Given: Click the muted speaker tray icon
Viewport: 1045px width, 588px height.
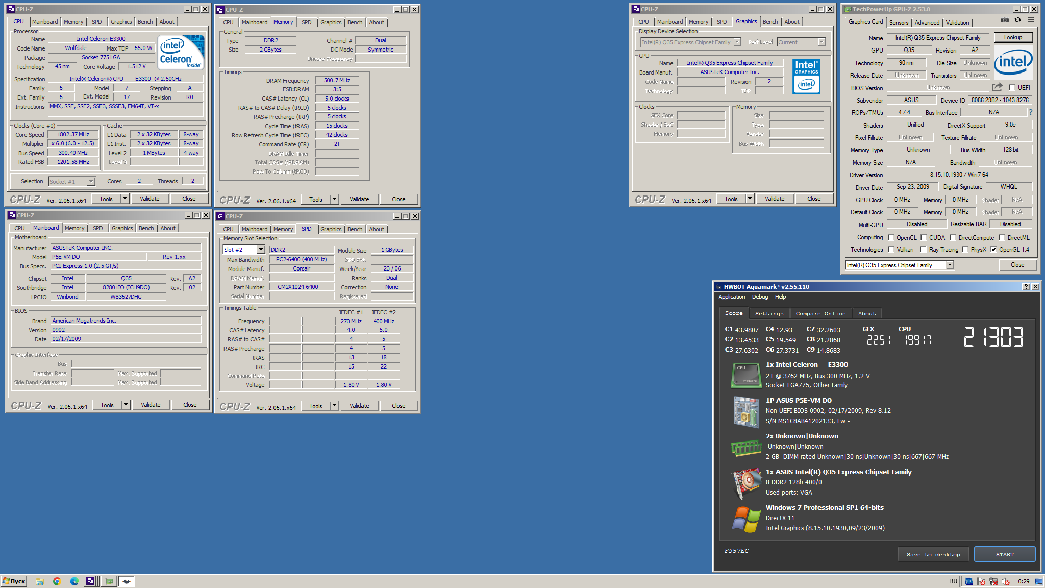Looking at the screenshot, I should (1005, 581).
